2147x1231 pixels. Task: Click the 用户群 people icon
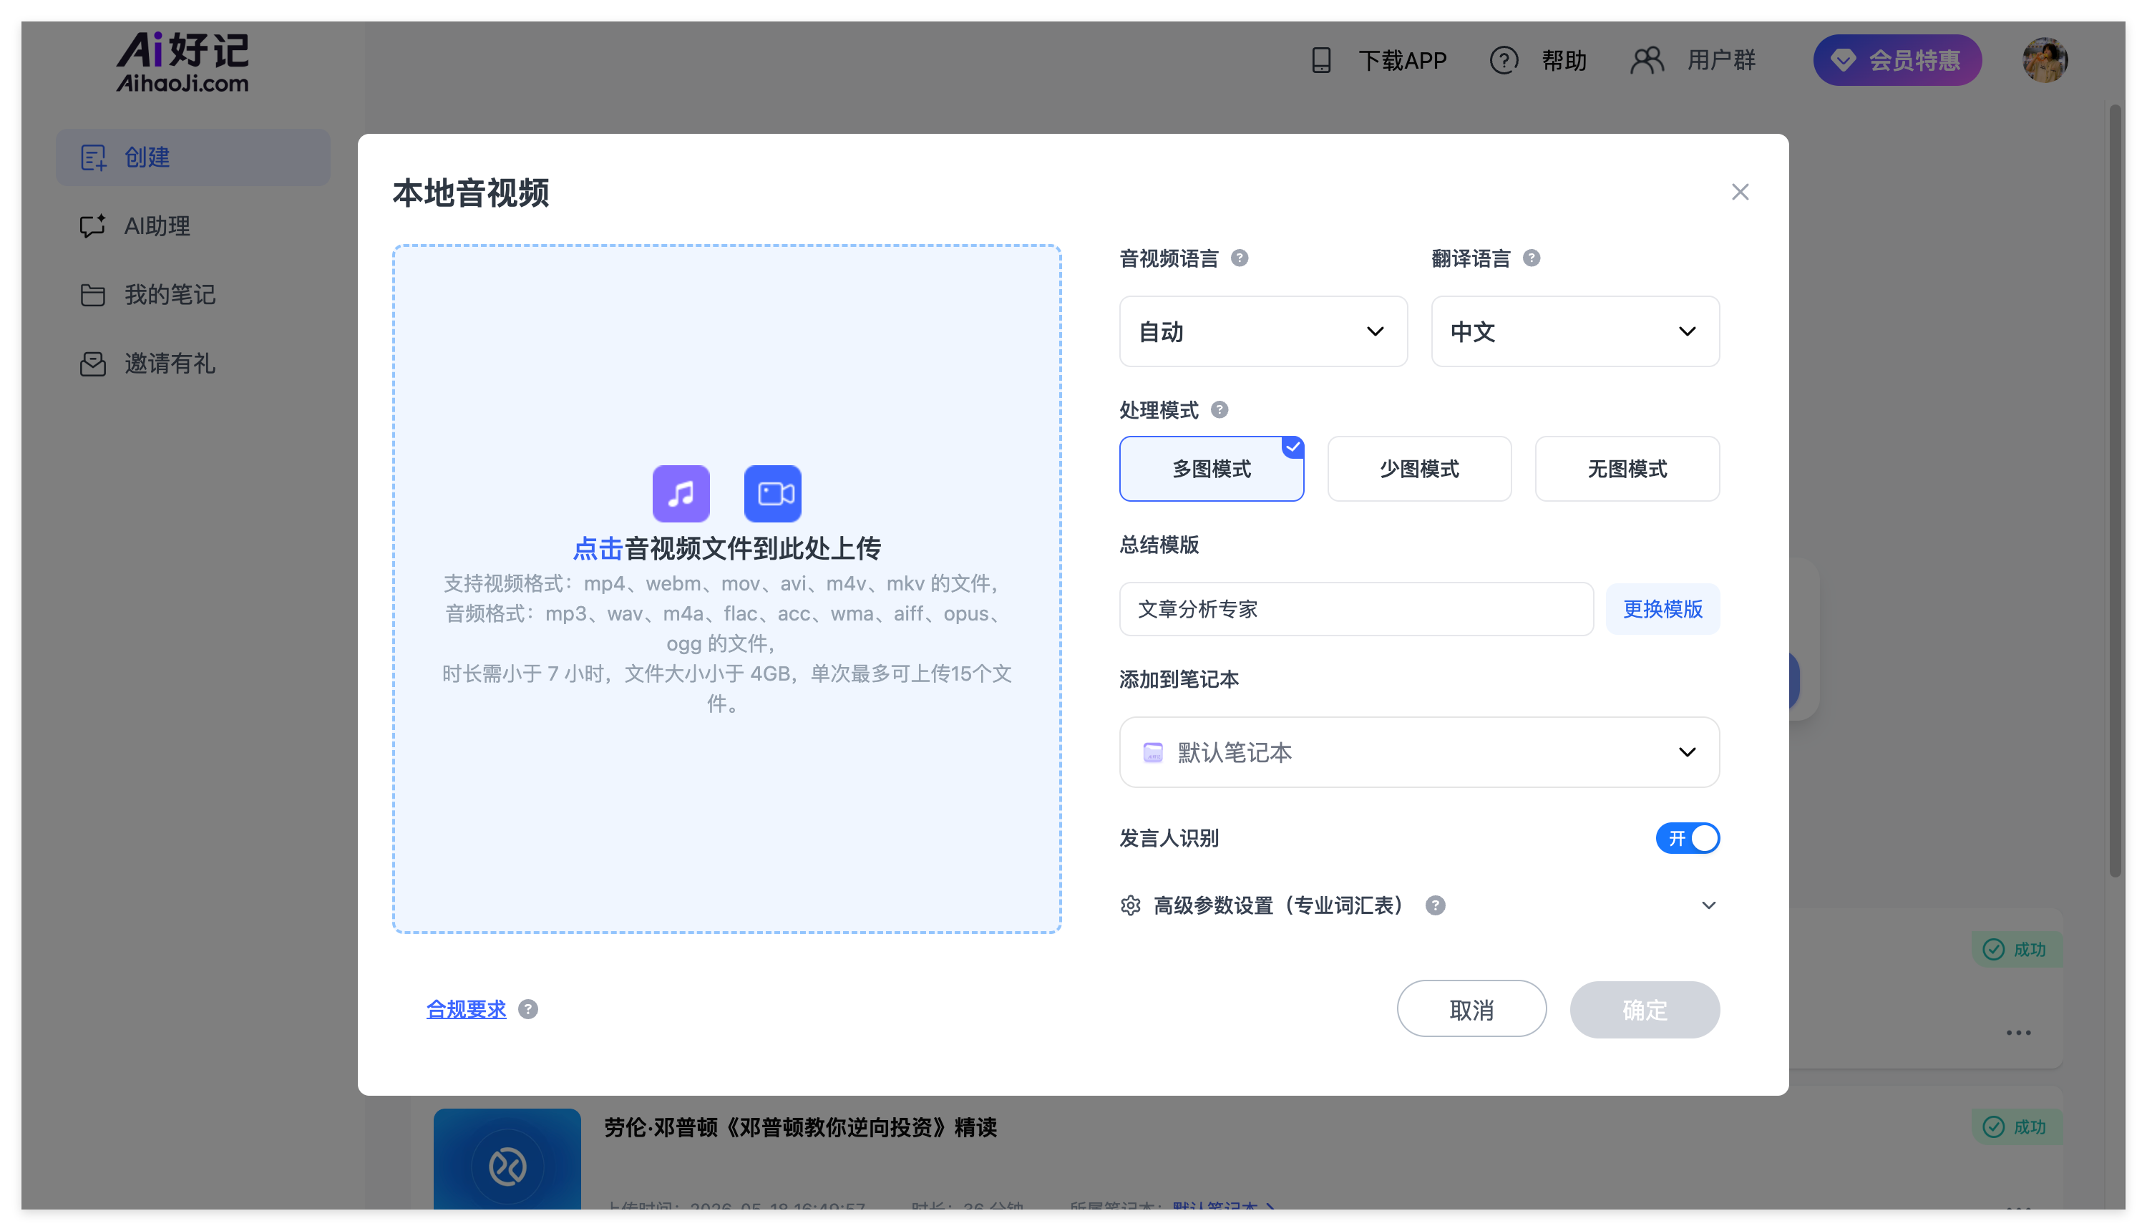tap(1646, 60)
